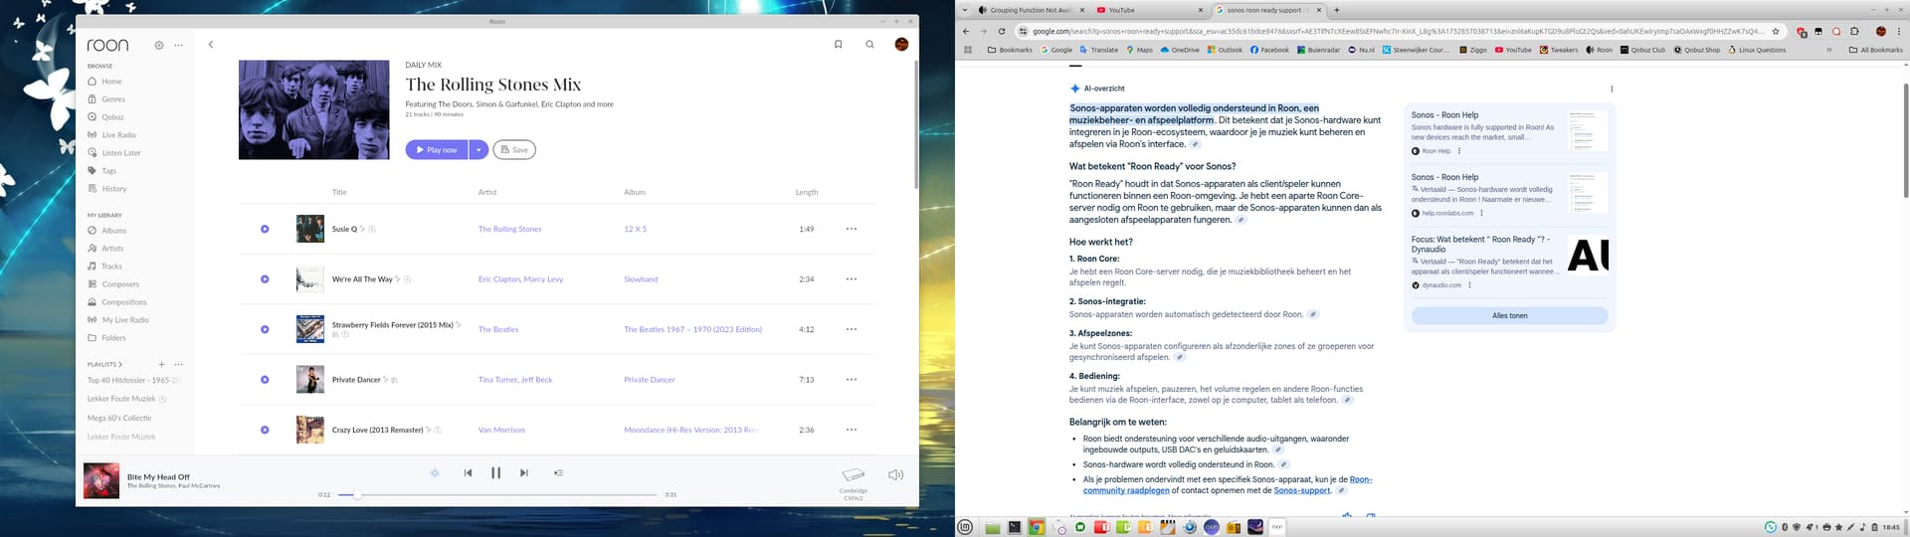Image resolution: width=1910 pixels, height=537 pixels.
Task: Open the Play now dropdown arrow
Action: click(478, 150)
